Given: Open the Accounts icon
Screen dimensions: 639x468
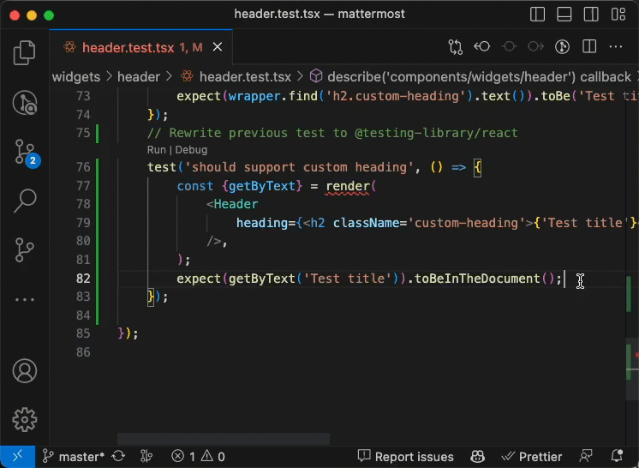Looking at the screenshot, I should tap(25, 370).
